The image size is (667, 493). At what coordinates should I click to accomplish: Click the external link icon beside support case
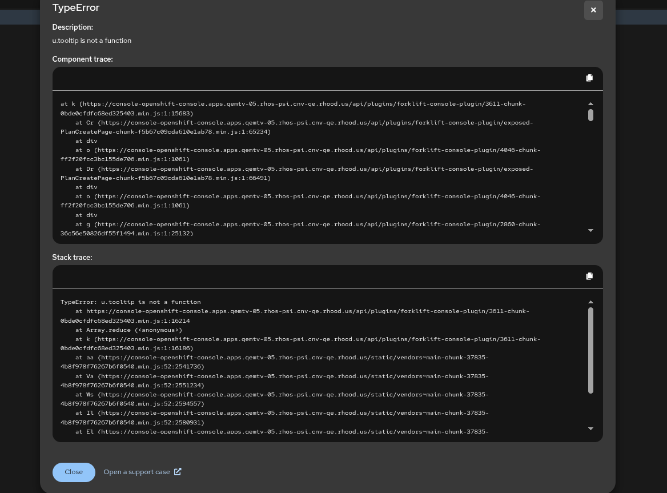tap(178, 472)
